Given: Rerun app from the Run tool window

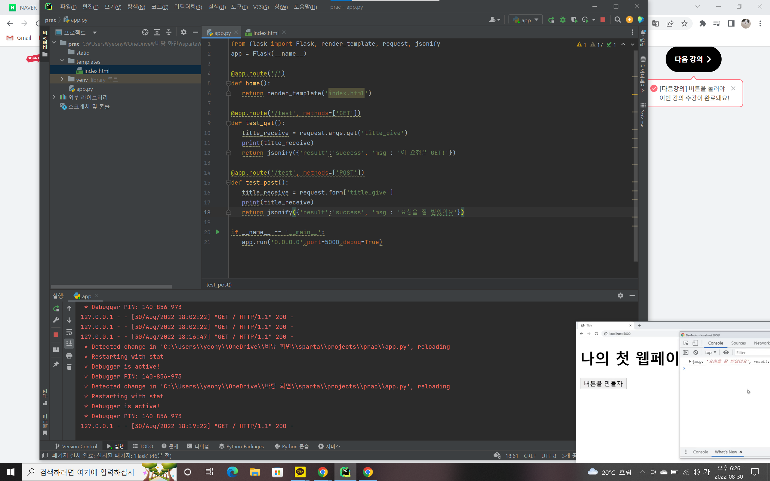Looking at the screenshot, I should 56,308.
